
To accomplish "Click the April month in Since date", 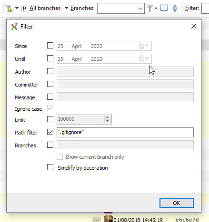I will point(77,46).
